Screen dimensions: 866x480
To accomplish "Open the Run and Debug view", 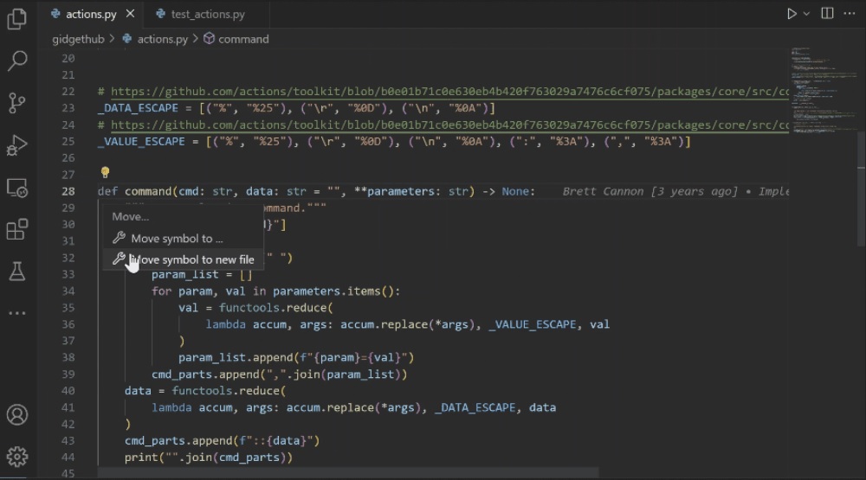I will pos(17,145).
